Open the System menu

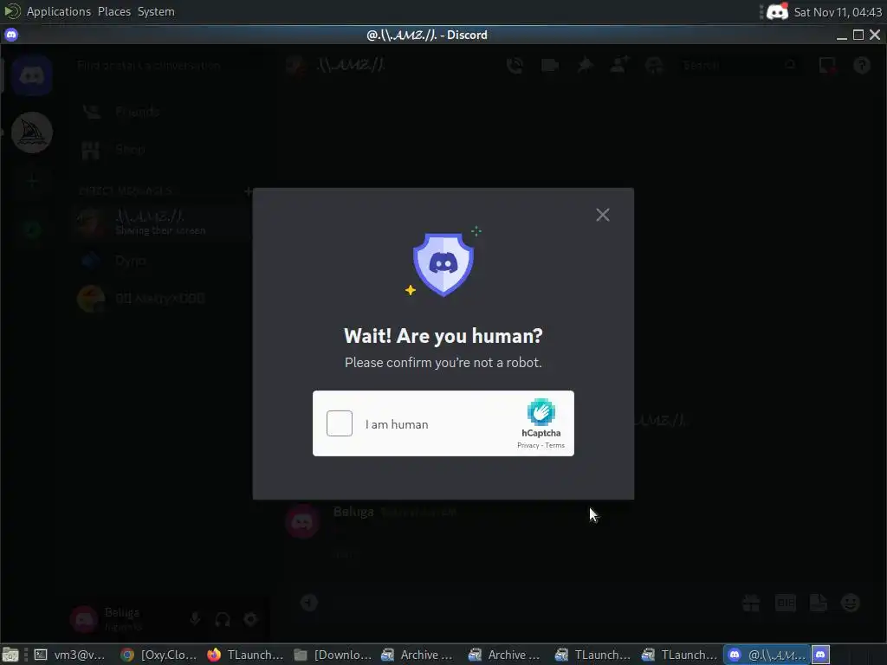pos(156,11)
